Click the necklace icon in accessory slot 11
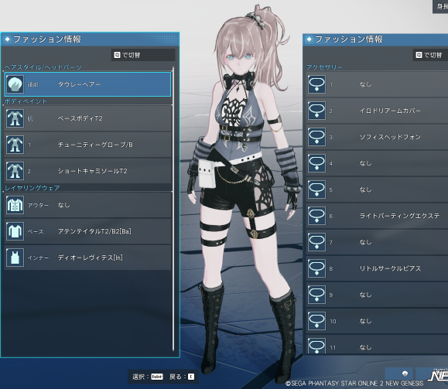 pyautogui.click(x=316, y=346)
